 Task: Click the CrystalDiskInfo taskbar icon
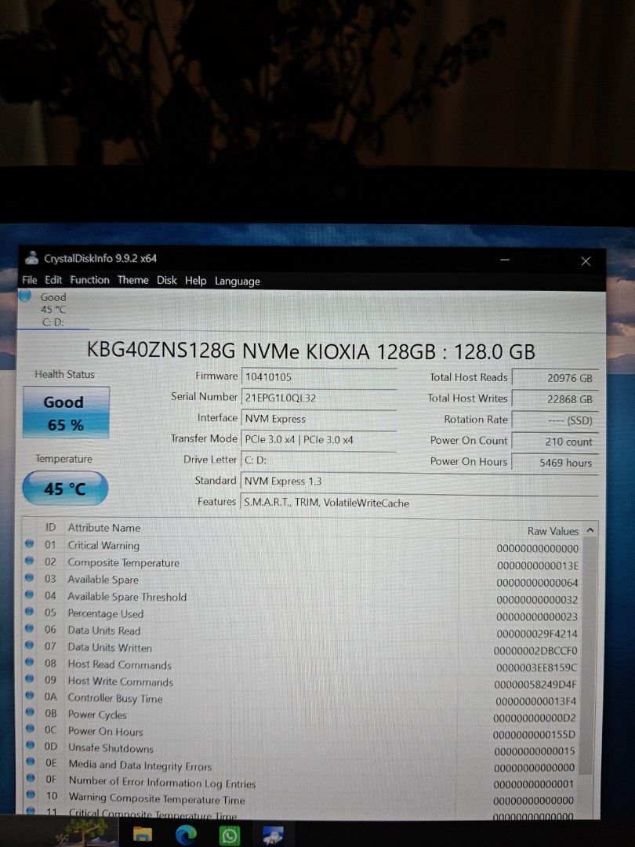pos(273,835)
